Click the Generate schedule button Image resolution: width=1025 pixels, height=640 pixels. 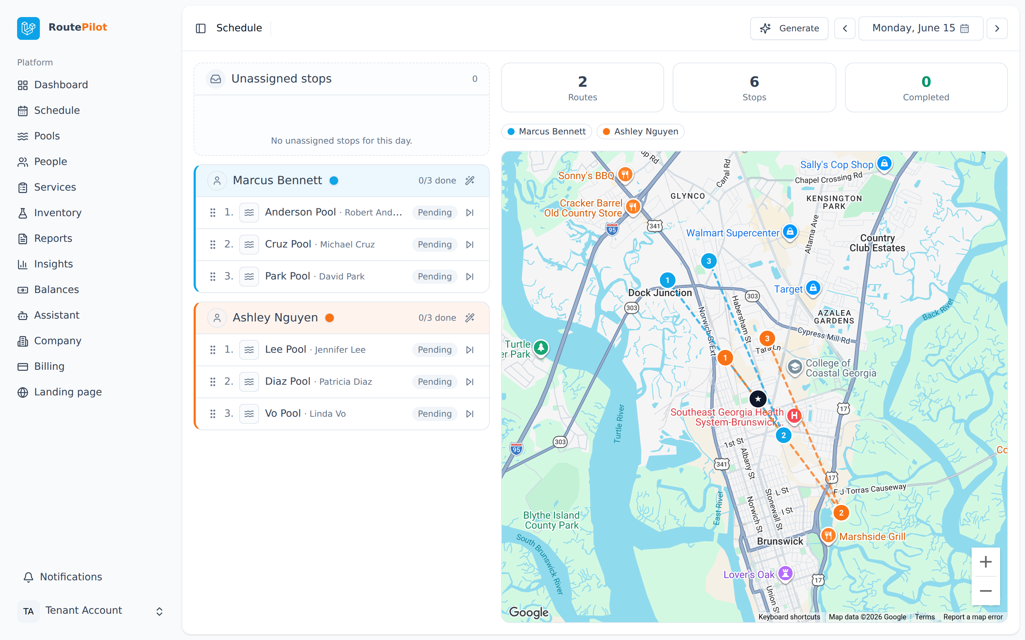click(x=789, y=28)
